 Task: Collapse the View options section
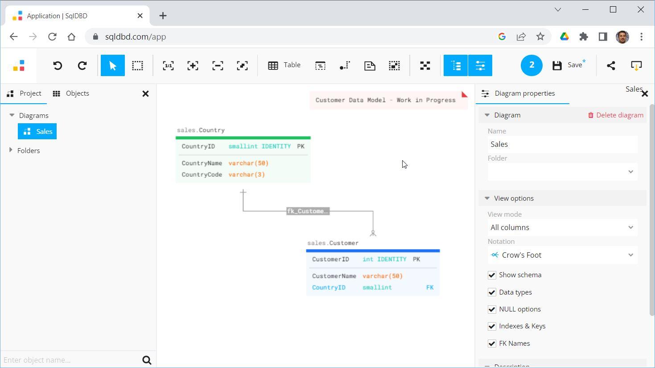487,198
